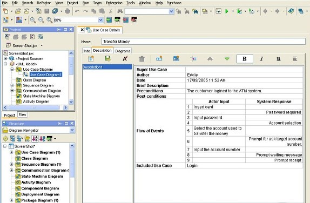Switch to the Diagrams tab
Image resolution: width=310 pixels, height=203 pixels.
(x=123, y=51)
